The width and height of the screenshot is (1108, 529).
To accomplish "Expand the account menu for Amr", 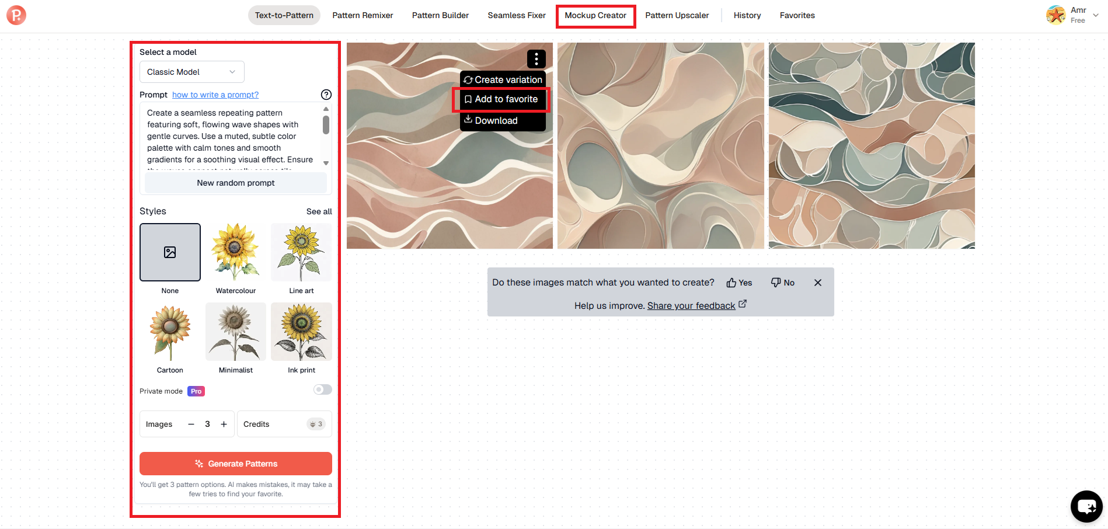I will tap(1096, 15).
